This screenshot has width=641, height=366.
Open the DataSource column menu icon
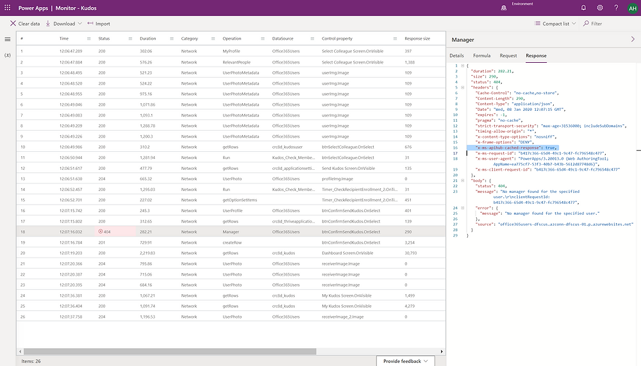click(x=312, y=38)
